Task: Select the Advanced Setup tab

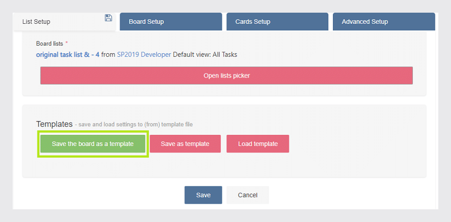Action: (384, 22)
